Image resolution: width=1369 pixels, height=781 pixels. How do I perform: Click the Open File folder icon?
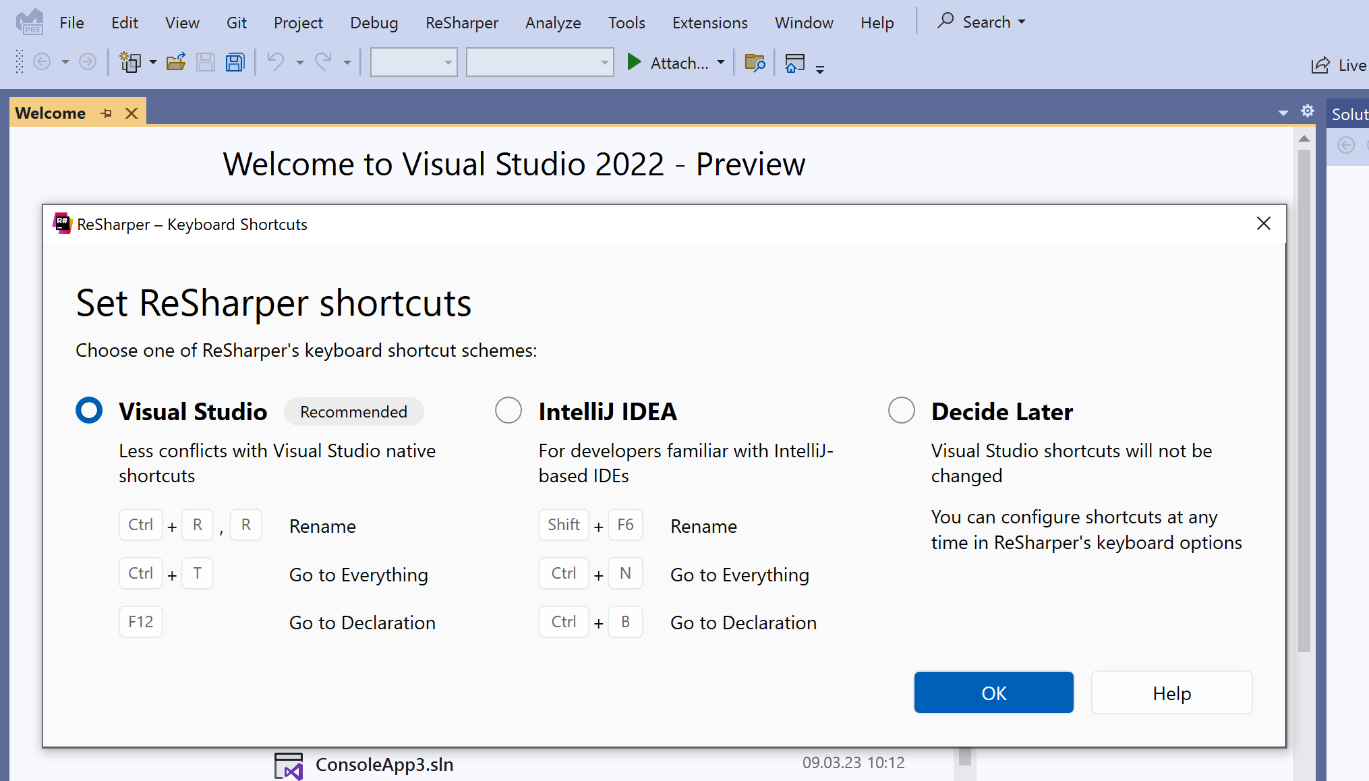(x=176, y=63)
